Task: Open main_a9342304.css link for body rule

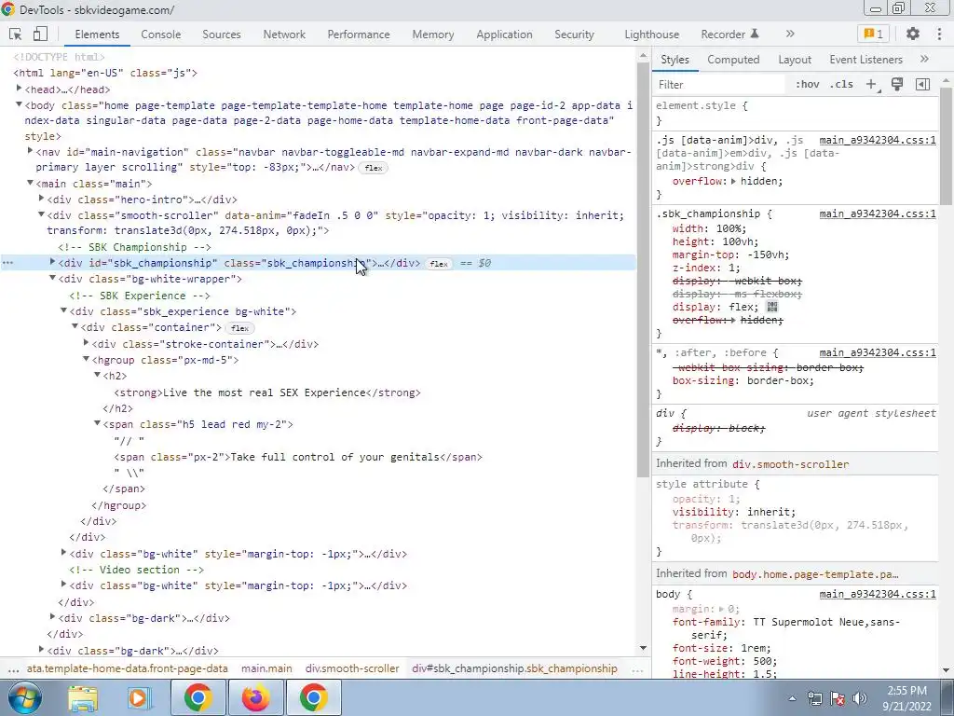Action: [x=878, y=594]
